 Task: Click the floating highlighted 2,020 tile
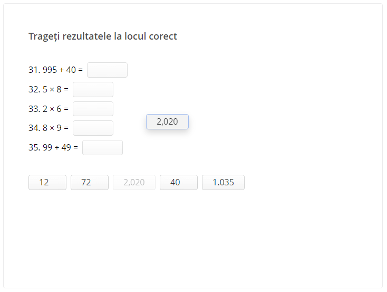tap(167, 121)
